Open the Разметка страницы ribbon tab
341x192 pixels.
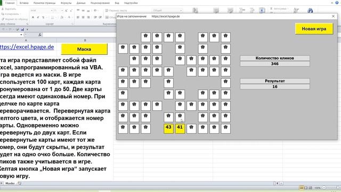pos(44,3)
